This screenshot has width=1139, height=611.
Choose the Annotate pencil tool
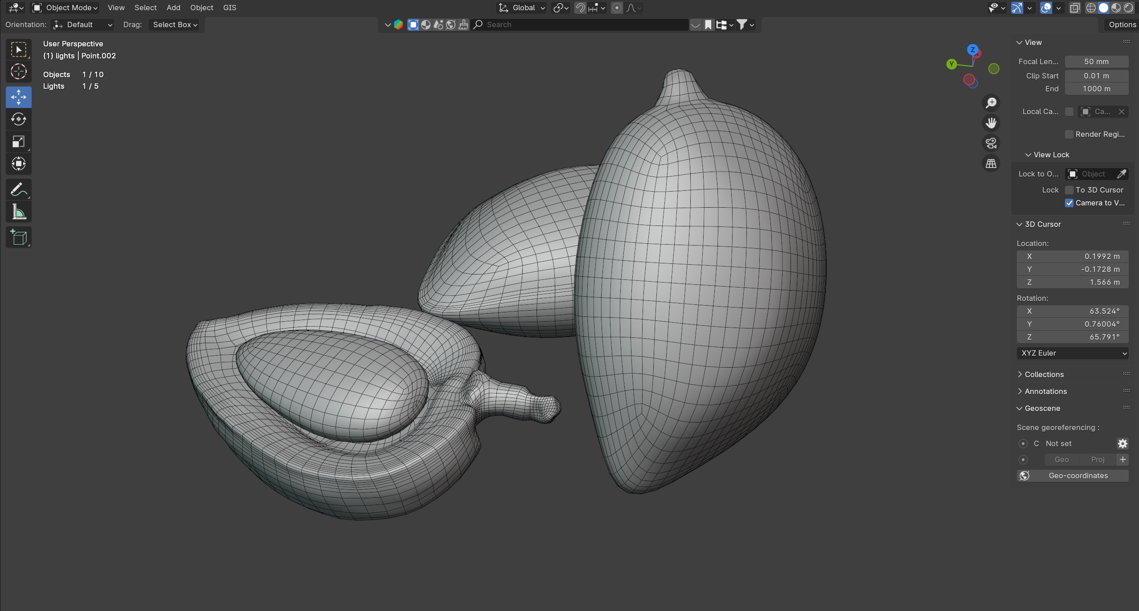[18, 190]
